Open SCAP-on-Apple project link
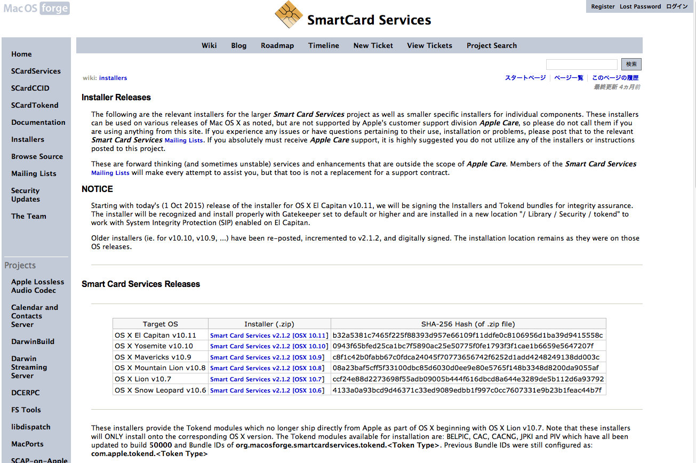The image size is (696, 463). pos(39,459)
